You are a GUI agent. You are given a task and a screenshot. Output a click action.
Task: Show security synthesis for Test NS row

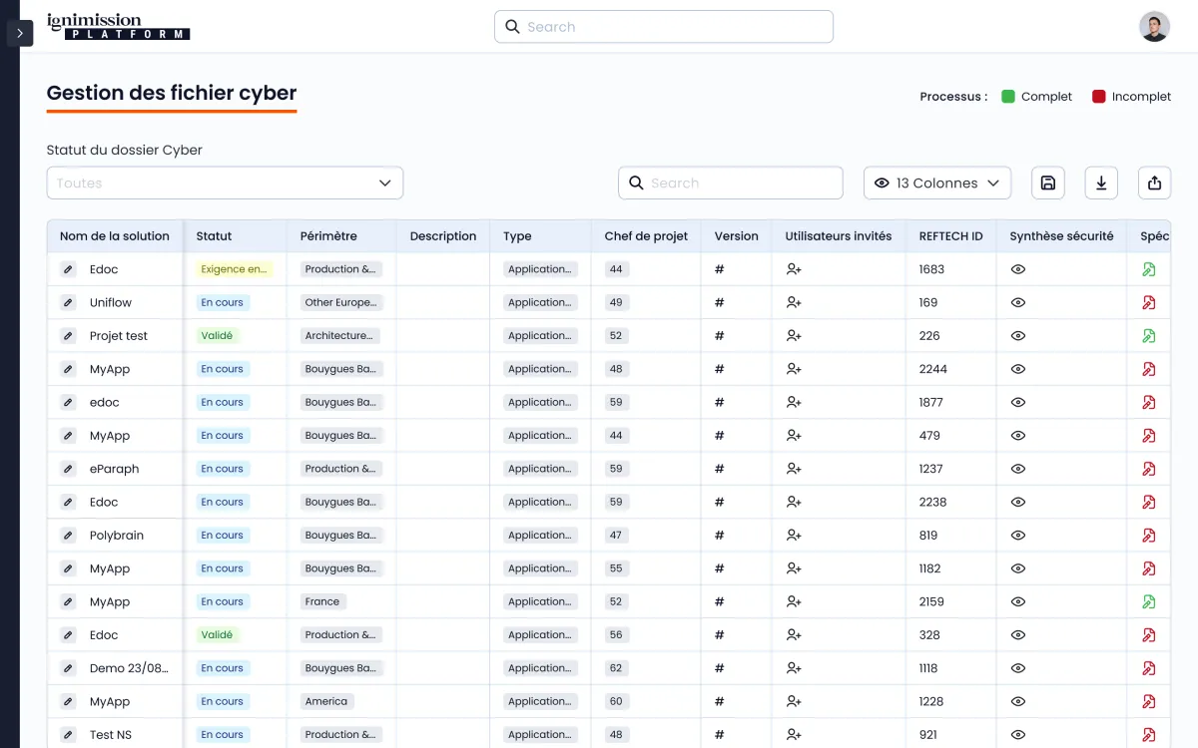(x=1018, y=735)
